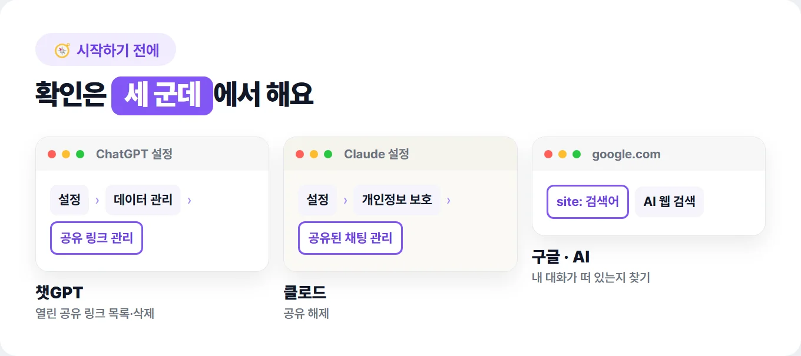801x356 pixels.
Task: Click the green dot in Claude 설정 window
Action: [x=328, y=154]
